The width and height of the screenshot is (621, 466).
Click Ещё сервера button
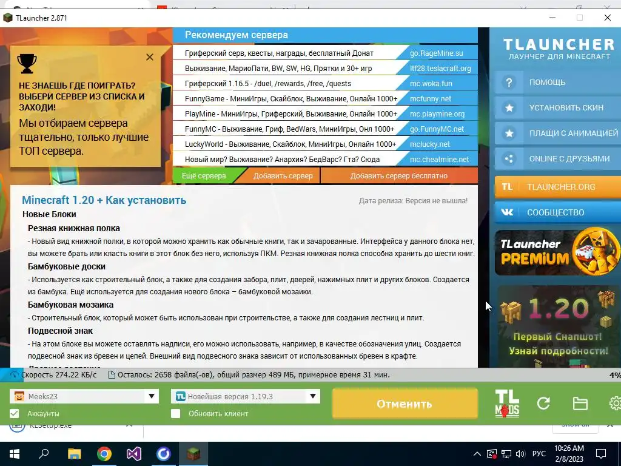(x=204, y=176)
